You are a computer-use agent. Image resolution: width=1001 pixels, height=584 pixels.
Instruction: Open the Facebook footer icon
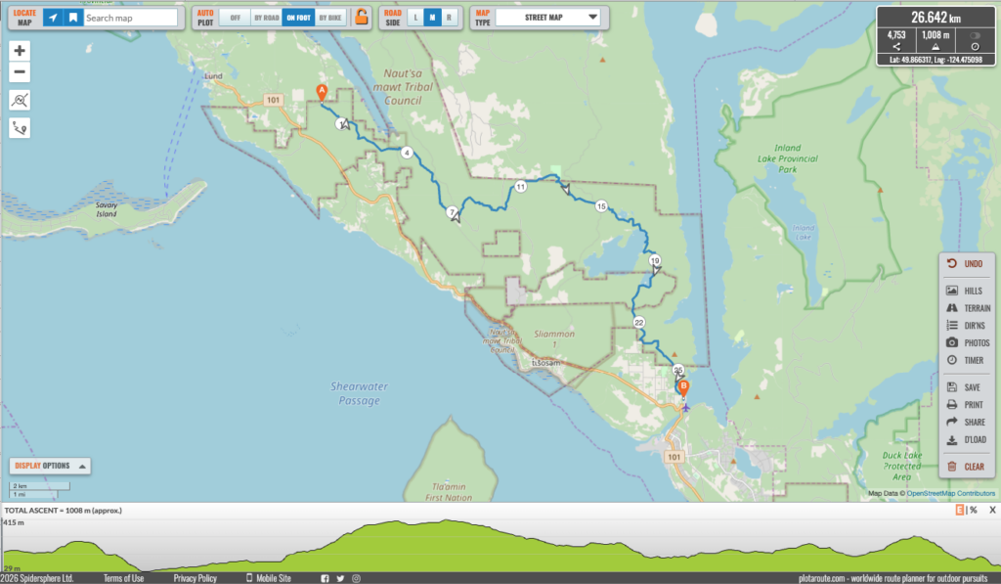click(x=325, y=578)
